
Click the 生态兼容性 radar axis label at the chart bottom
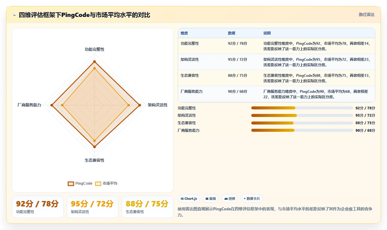point(94,160)
